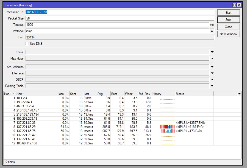
Task: Expand the Max Hops field arrow
Action: tap(212, 58)
